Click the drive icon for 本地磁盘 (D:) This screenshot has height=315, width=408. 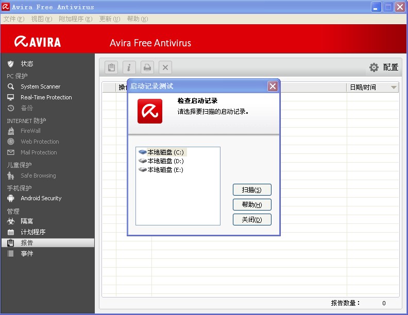143,161
